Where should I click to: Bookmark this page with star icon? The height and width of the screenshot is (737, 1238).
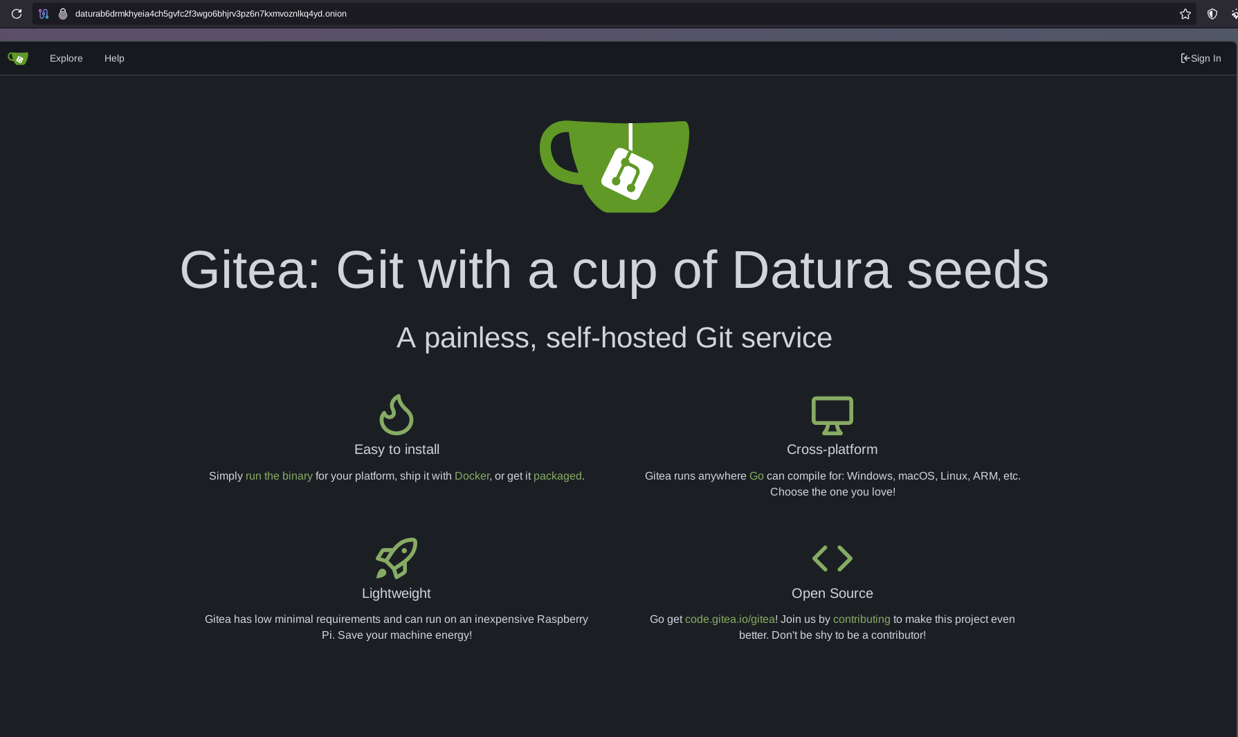coord(1185,14)
